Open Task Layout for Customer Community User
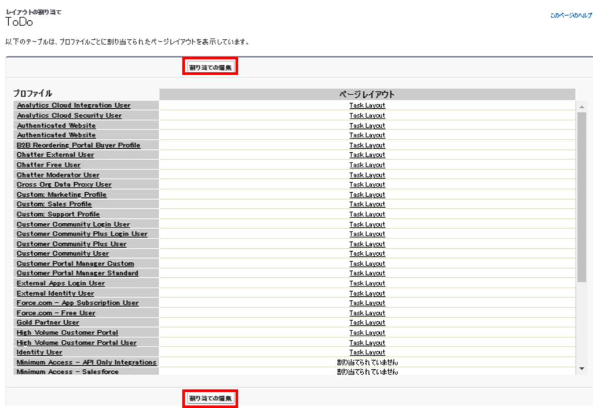 pyautogui.click(x=367, y=254)
